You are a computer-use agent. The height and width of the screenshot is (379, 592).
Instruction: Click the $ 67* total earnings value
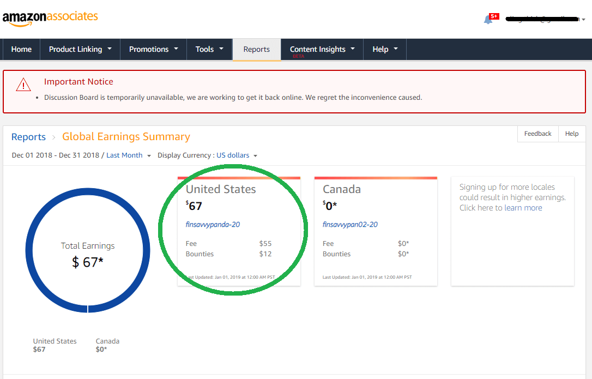(88, 262)
